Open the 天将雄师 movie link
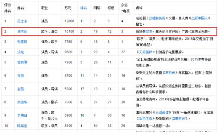 click(x=146, y=52)
